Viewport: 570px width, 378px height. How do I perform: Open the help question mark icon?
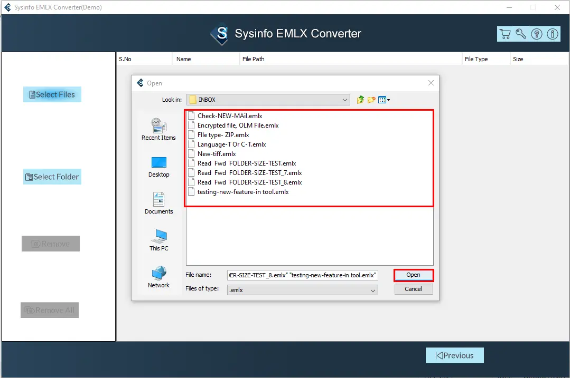(x=537, y=34)
